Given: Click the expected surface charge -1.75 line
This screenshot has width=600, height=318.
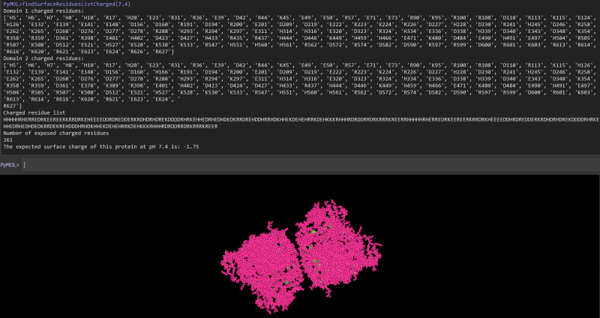Looking at the screenshot, I should tap(101, 146).
